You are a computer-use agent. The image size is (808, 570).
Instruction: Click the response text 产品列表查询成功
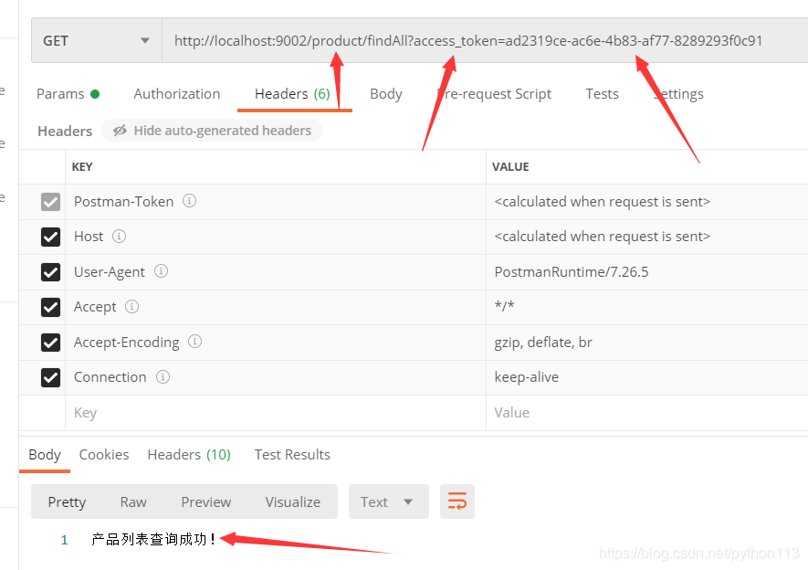[x=153, y=540]
